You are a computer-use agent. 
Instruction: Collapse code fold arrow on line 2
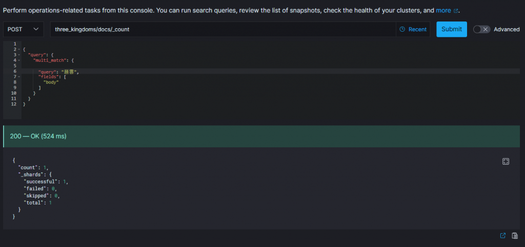click(19, 49)
